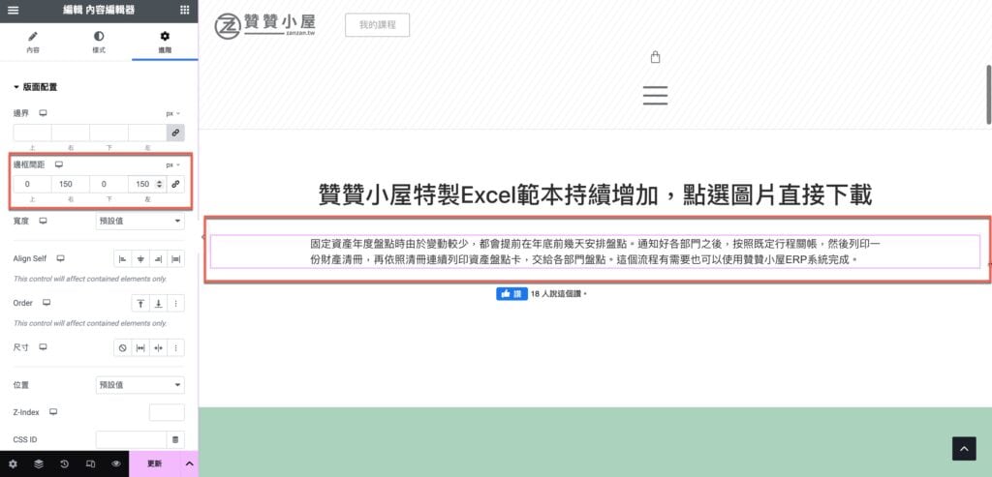Click the padding bottom field showing 0
This screenshot has height=477, width=992.
108,184
